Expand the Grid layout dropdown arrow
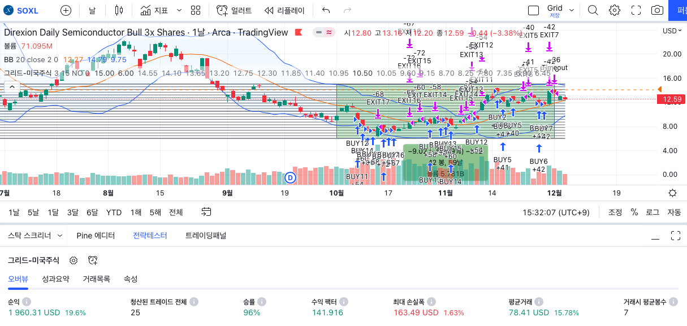The width and height of the screenshot is (687, 326). [572, 10]
